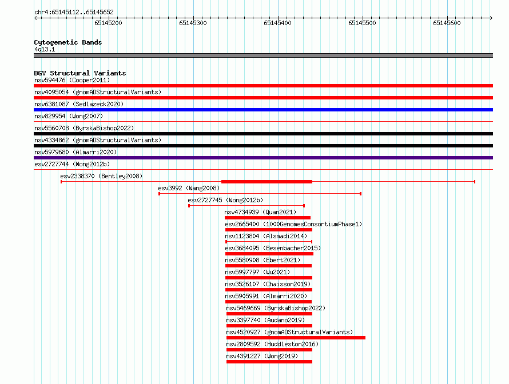Click the DGV Structural Variants track title
The width and height of the screenshot is (509, 384).
(x=80, y=73)
